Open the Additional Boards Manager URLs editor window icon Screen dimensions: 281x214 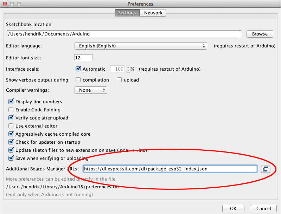coord(266,169)
